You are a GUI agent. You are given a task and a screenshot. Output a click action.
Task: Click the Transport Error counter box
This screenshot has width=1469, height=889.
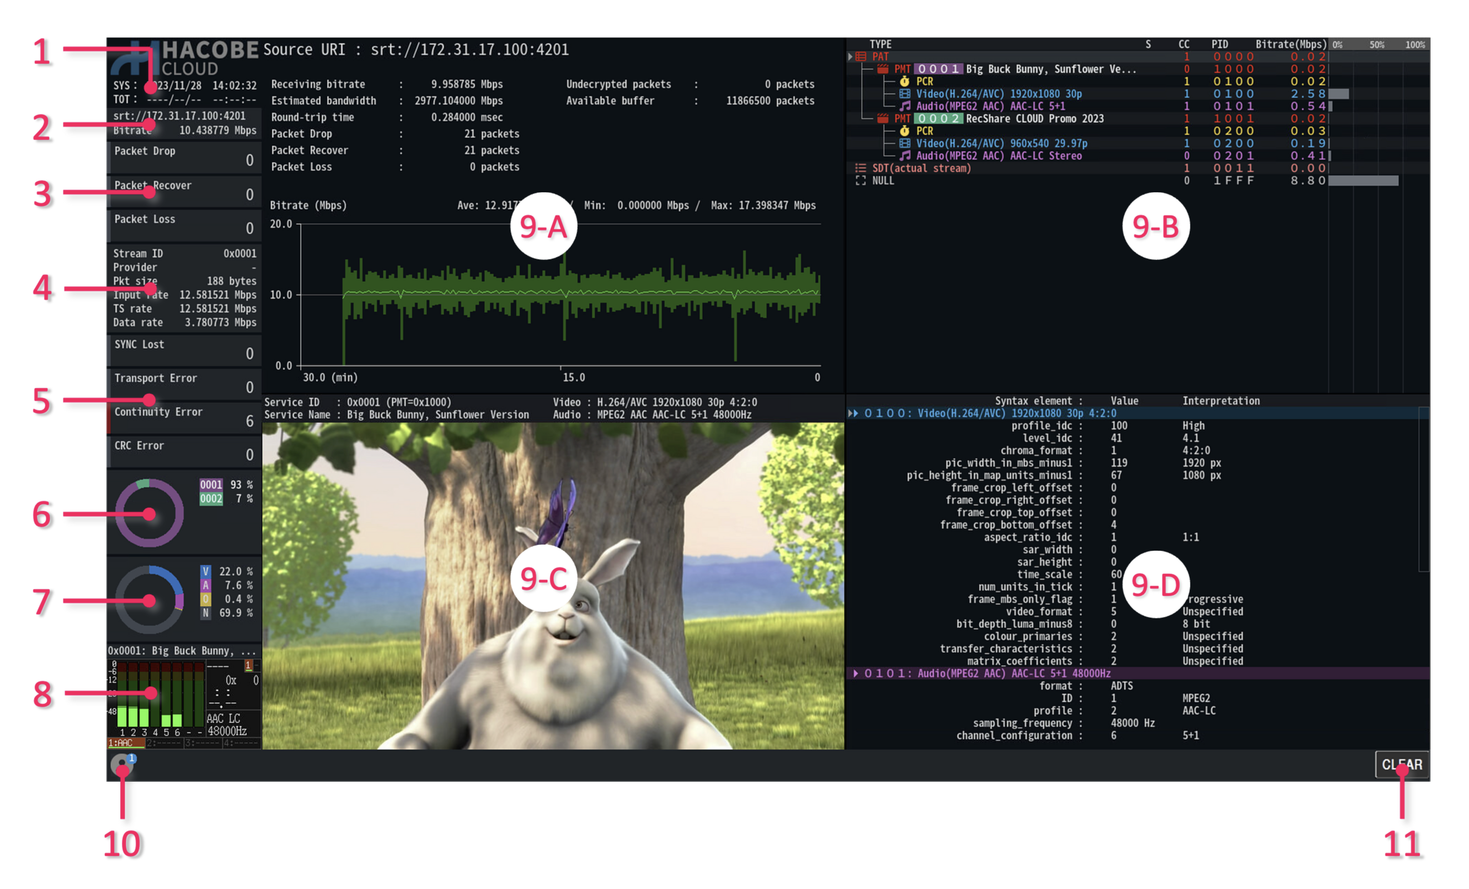point(184,384)
